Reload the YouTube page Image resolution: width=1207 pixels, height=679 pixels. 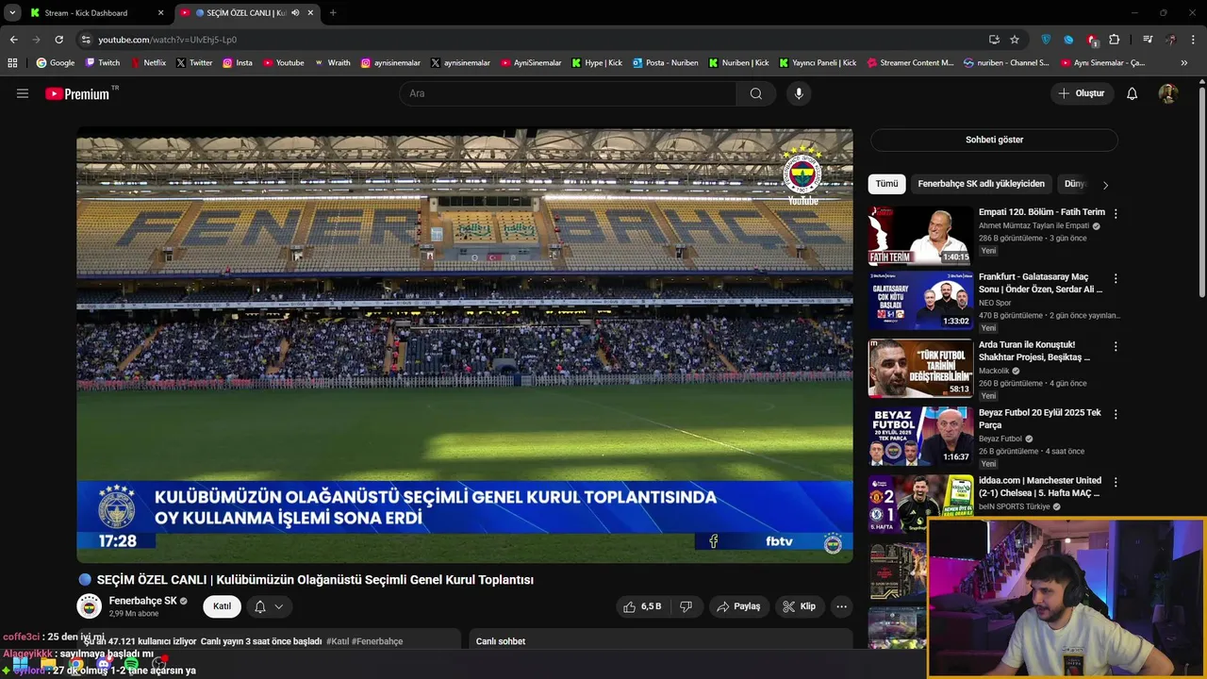pyautogui.click(x=58, y=40)
